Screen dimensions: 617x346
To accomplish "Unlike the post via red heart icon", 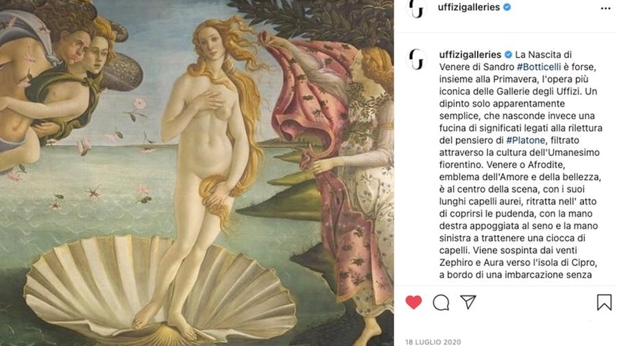I will click(413, 302).
